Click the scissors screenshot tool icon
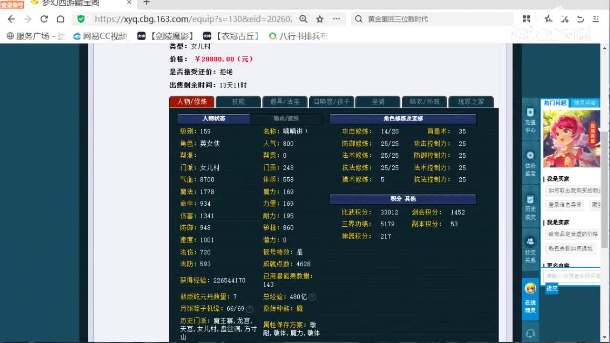This screenshot has width=610, height=343. point(565,19)
